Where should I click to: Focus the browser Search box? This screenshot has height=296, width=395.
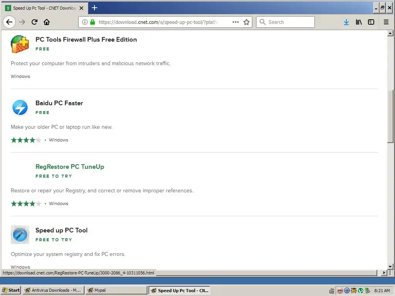(285, 22)
